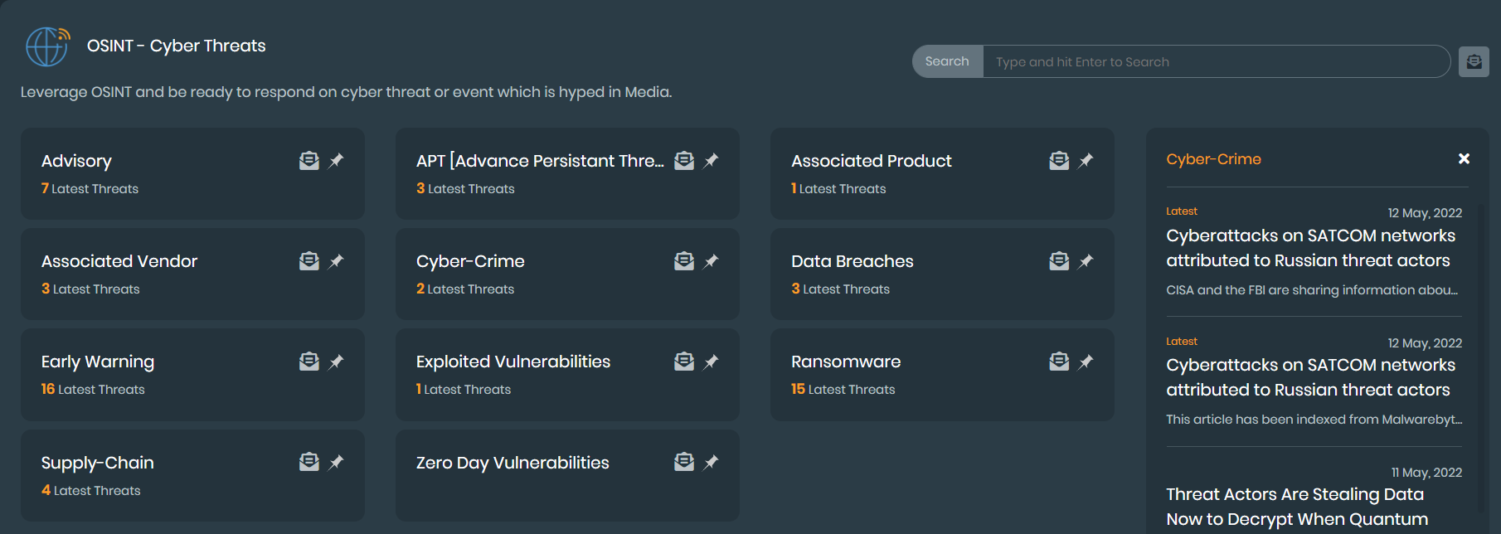Viewport: 1501px width, 534px height.
Task: Open the Exploited Vulnerabilities category
Action: (x=512, y=362)
